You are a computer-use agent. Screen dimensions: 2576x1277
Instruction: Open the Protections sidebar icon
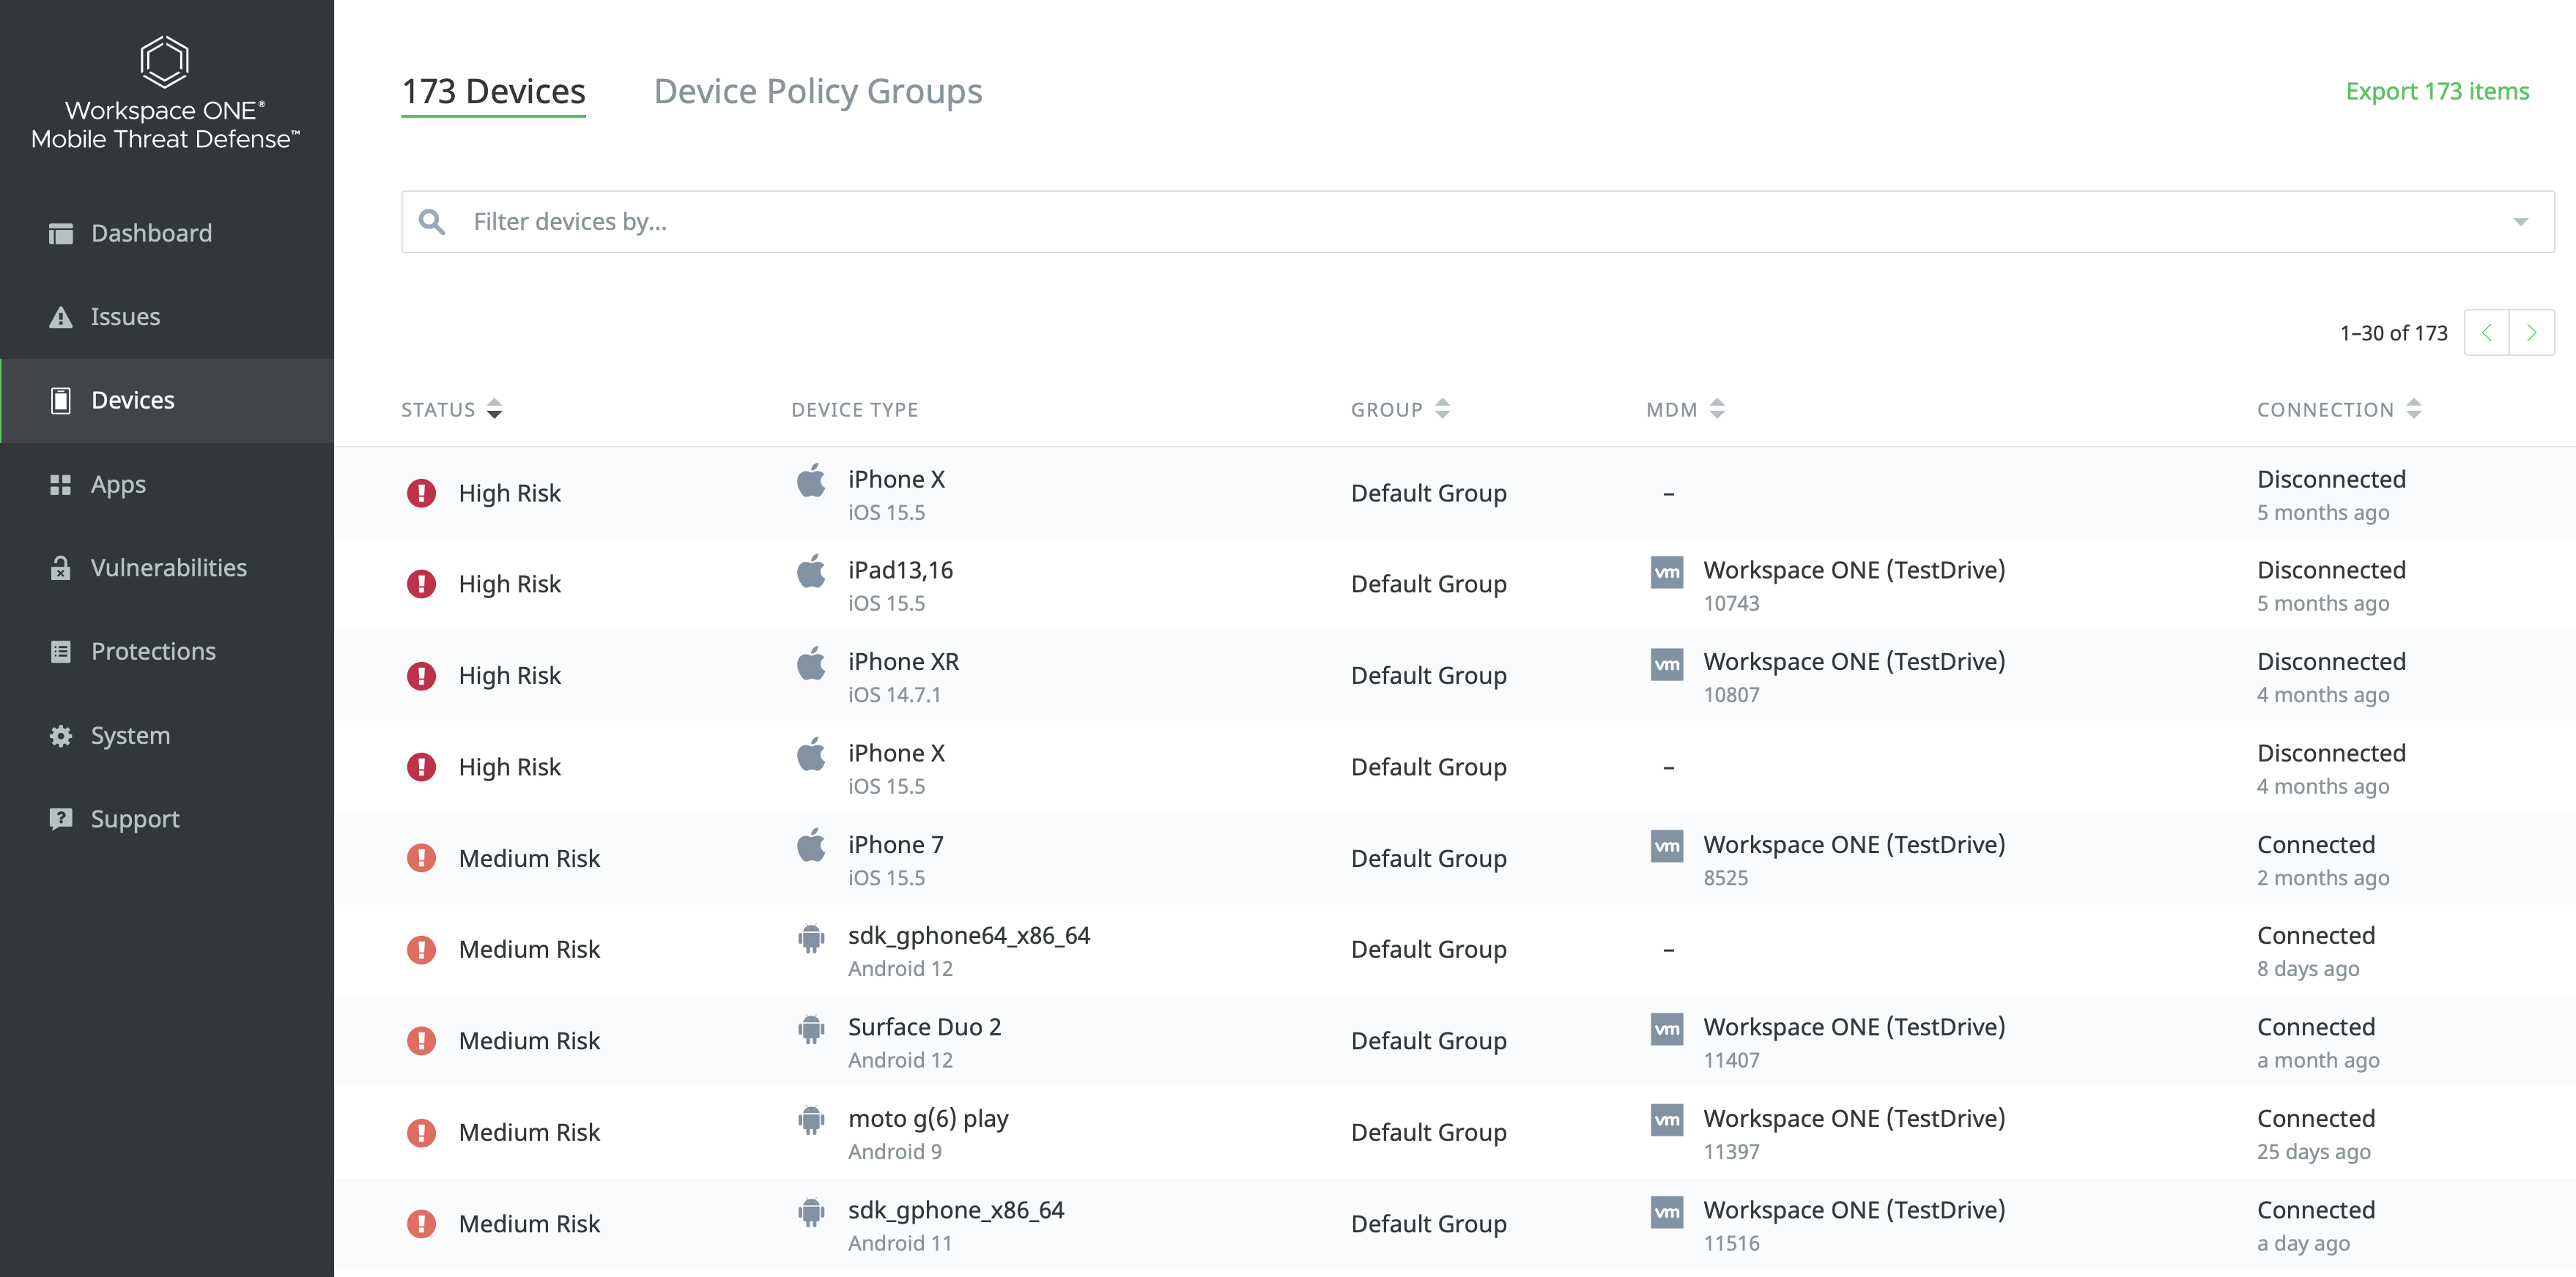tap(60, 650)
